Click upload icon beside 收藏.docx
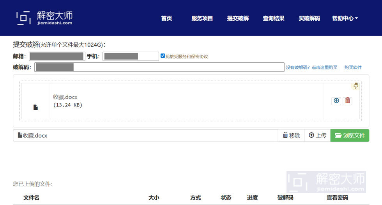Image resolution: width=382 pixels, height=205 pixels. pos(336,101)
